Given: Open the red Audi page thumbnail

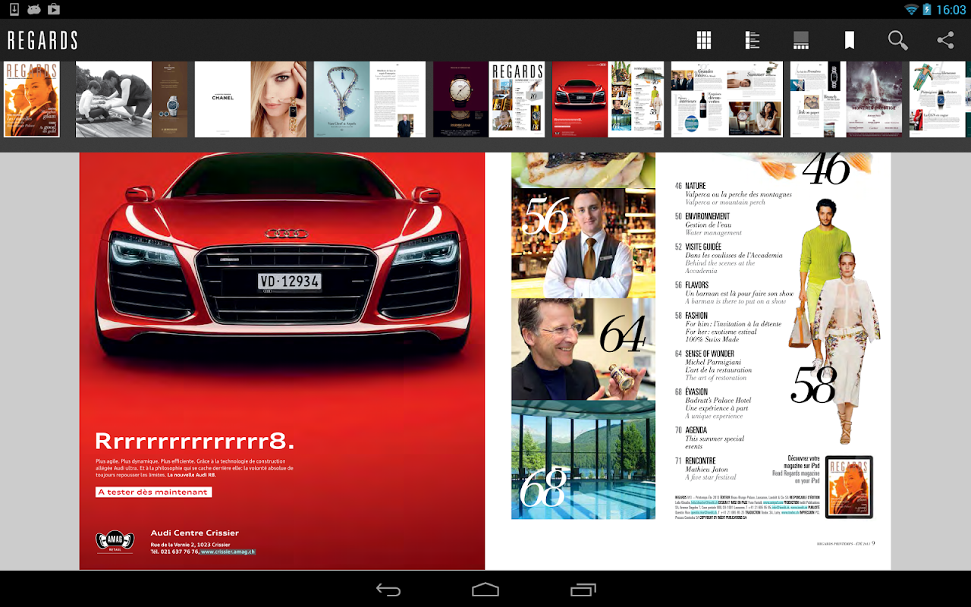Looking at the screenshot, I should [x=580, y=99].
